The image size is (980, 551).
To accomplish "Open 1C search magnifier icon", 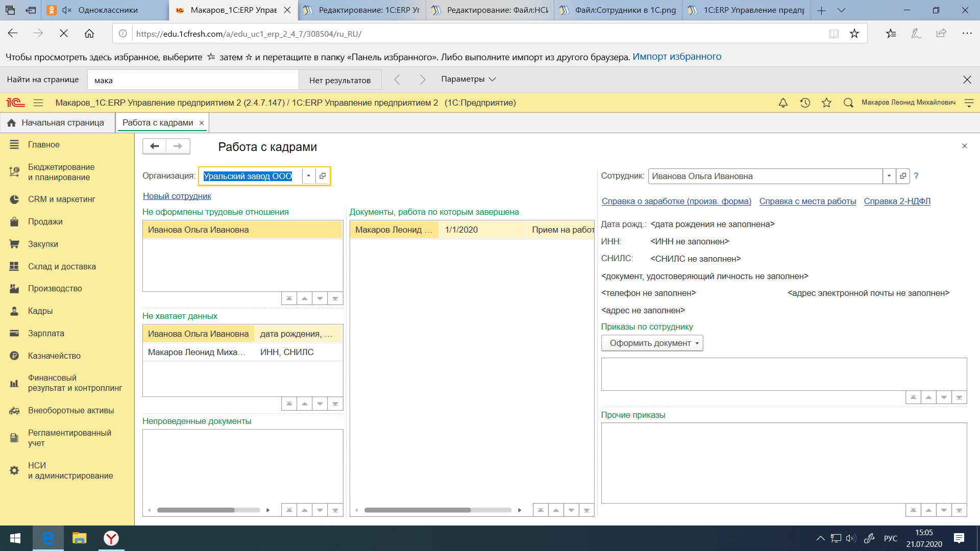I will 848,103.
